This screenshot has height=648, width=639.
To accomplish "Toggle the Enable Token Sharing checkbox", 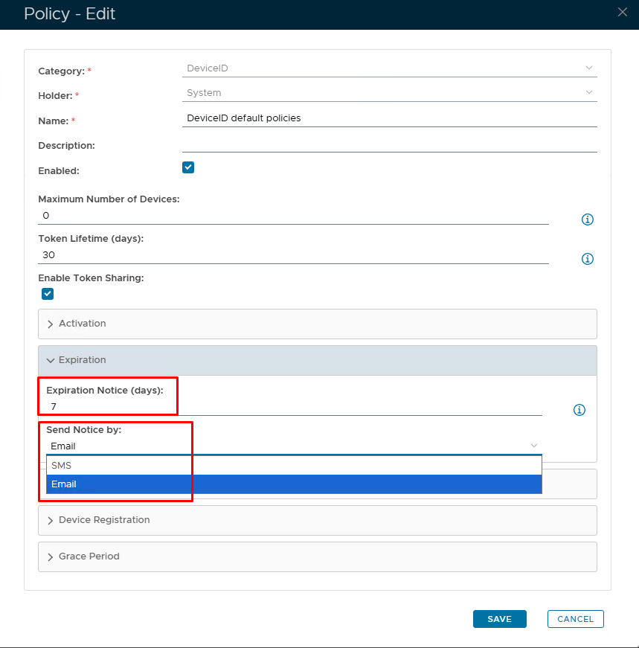I will click(48, 294).
